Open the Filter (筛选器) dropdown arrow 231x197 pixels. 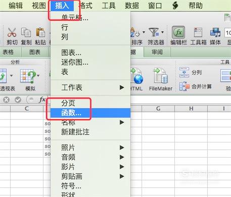(x=163, y=32)
